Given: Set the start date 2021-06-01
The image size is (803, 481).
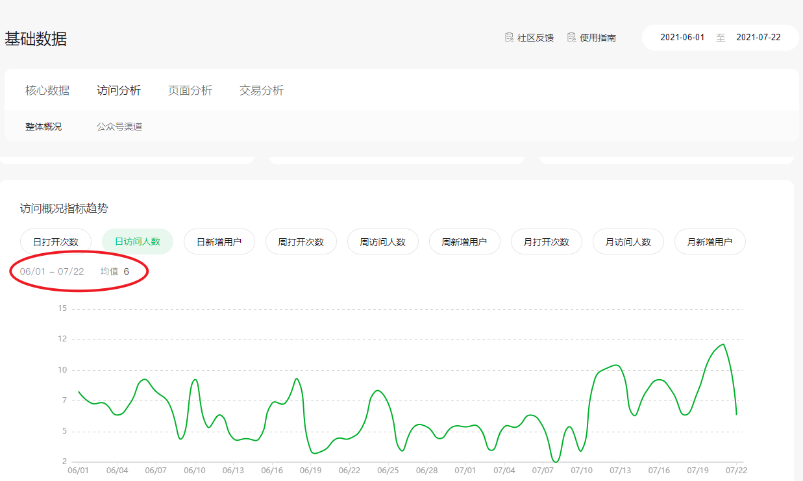Looking at the screenshot, I should tap(682, 38).
